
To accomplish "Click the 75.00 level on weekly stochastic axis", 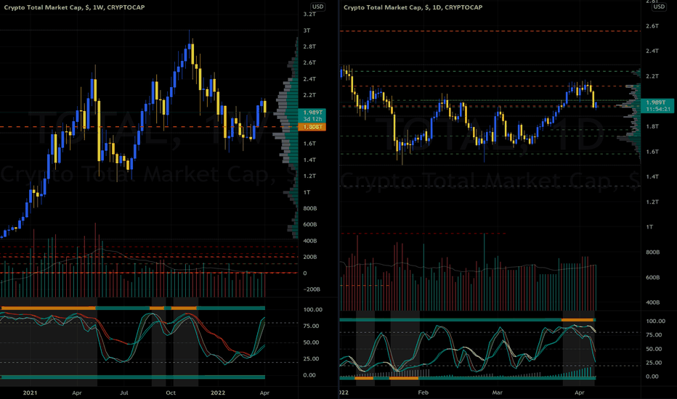I will [x=311, y=326].
